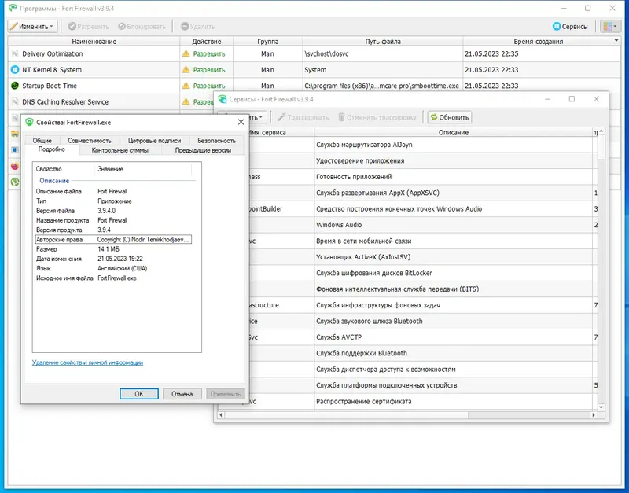Screen dimensions: 629x493
Task: Click the horizontal scrollbar in Services window
Action: pyautogui.click(x=406, y=415)
